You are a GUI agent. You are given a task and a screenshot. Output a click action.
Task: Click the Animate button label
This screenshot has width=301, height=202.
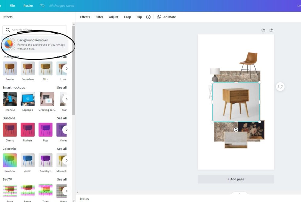point(169,17)
